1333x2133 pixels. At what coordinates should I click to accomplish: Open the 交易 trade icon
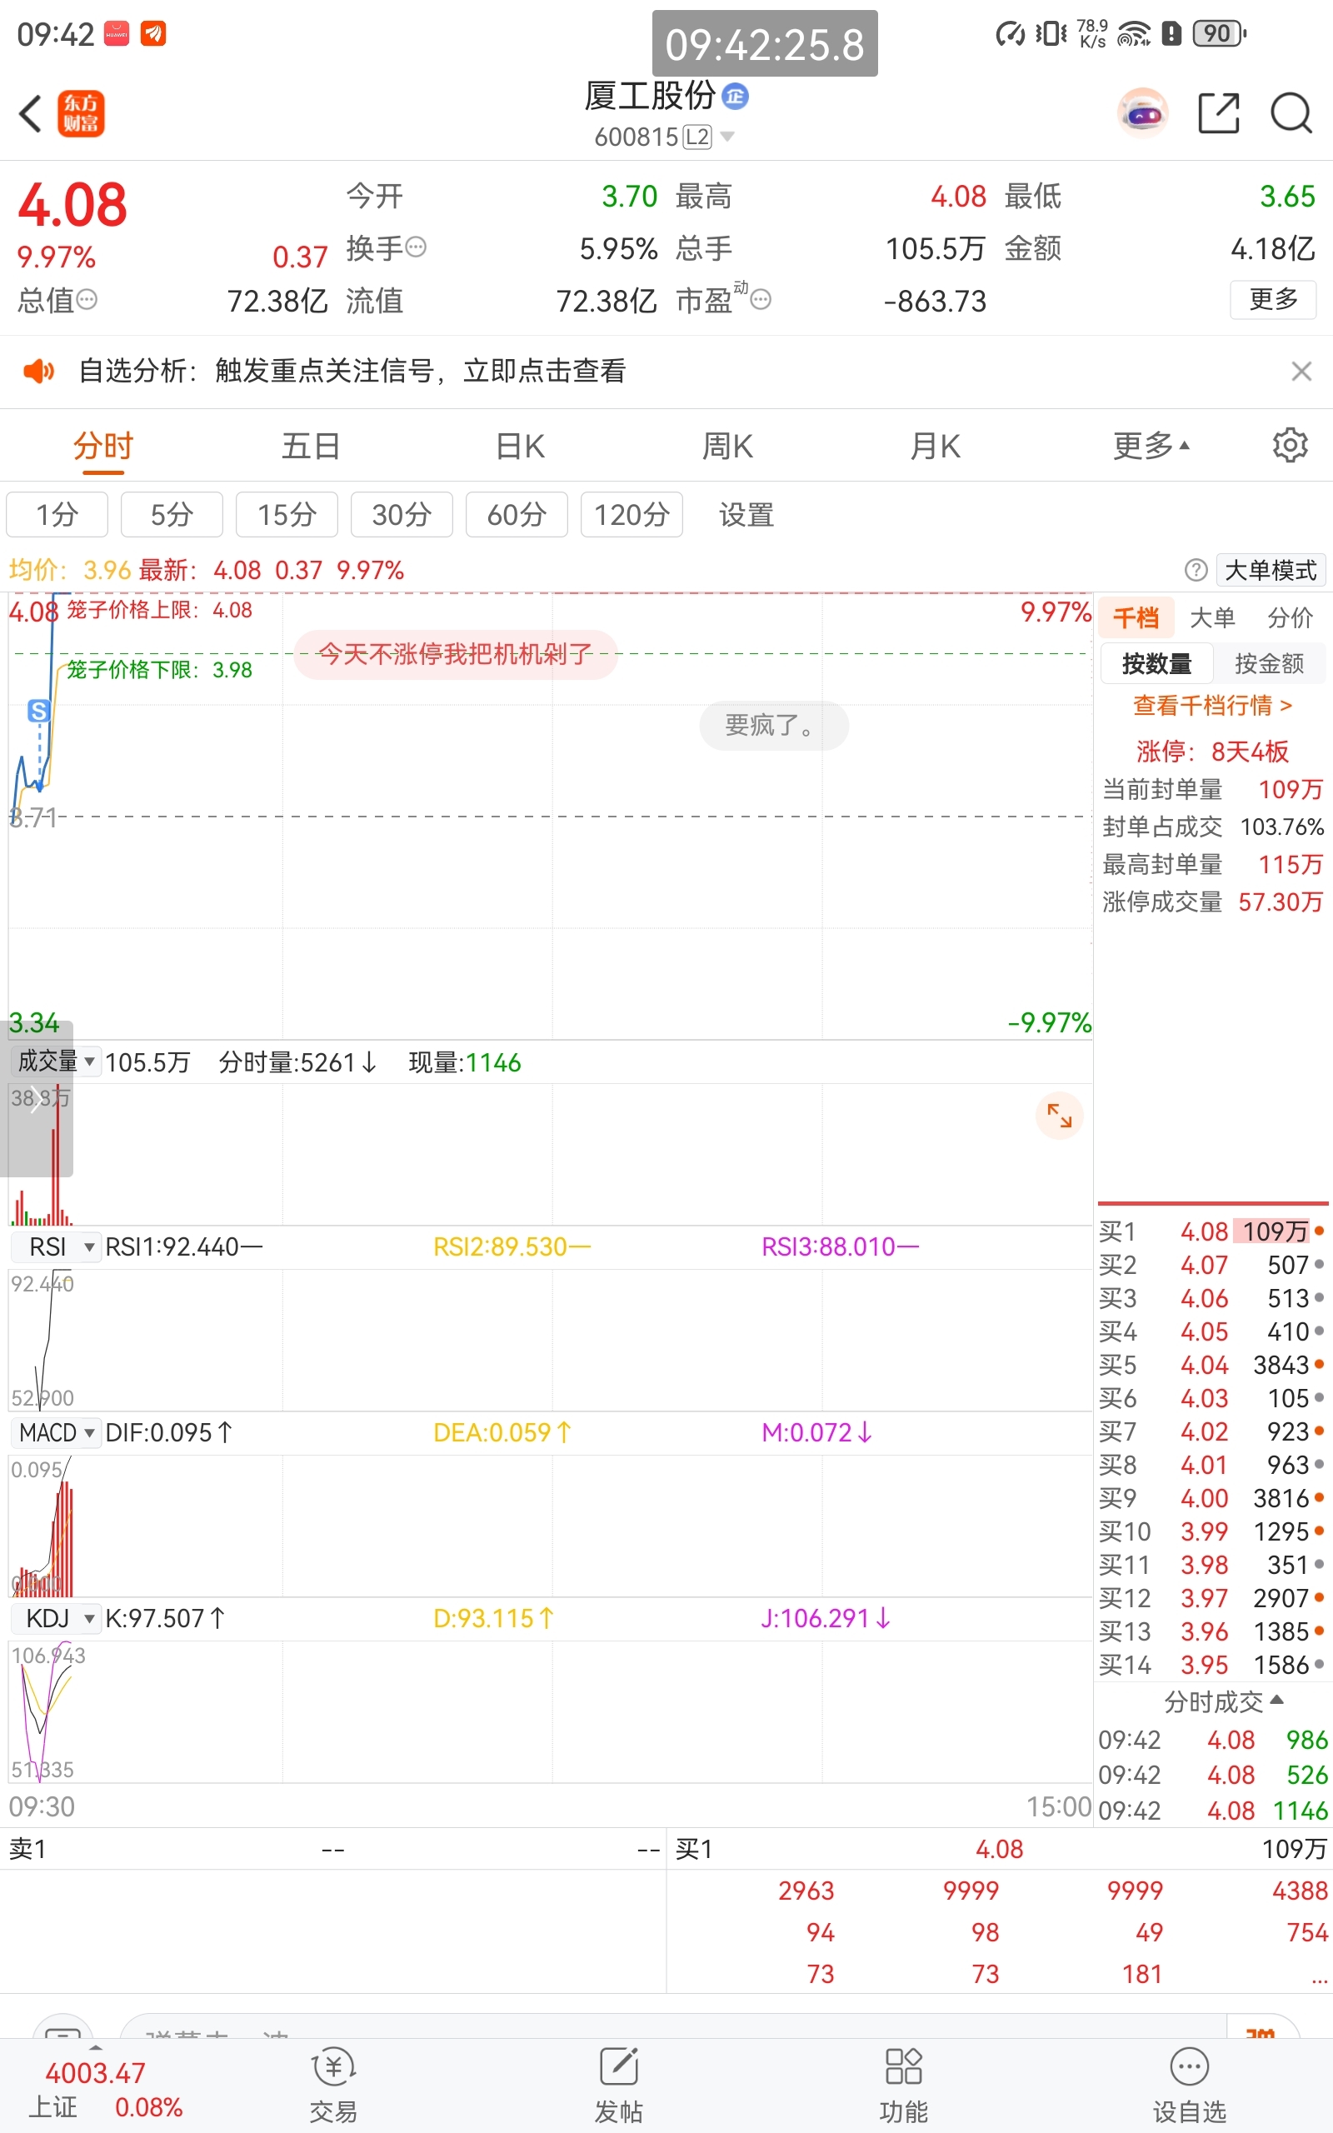[333, 2086]
